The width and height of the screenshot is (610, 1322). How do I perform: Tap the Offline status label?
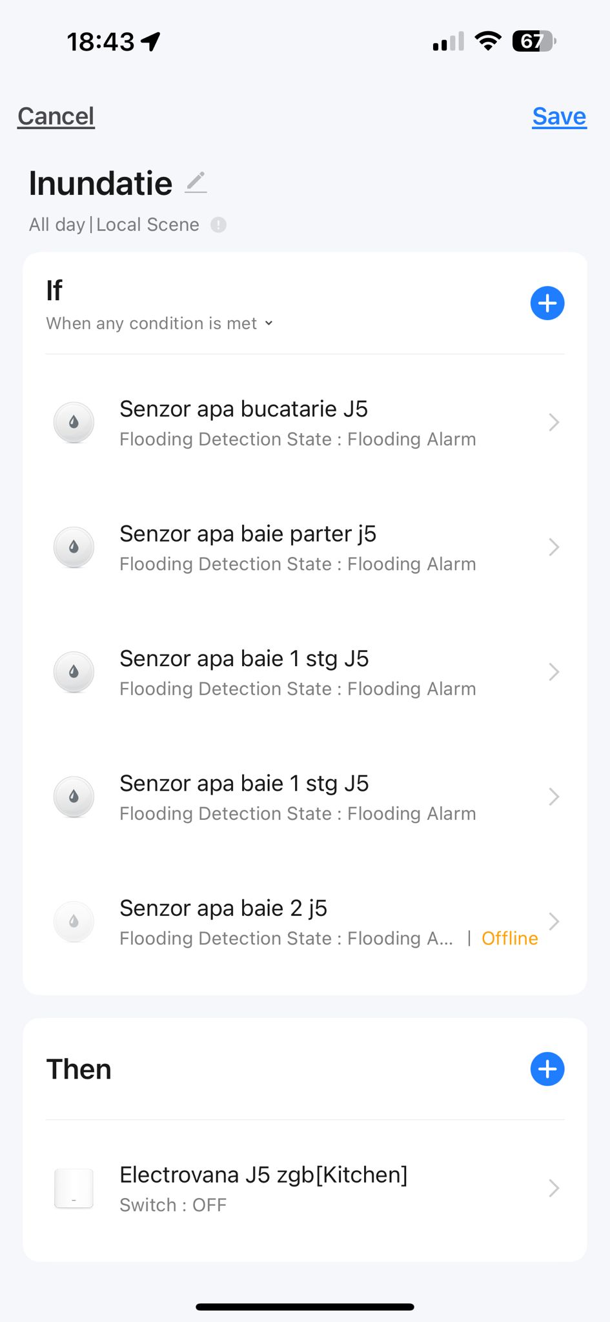pyautogui.click(x=509, y=939)
